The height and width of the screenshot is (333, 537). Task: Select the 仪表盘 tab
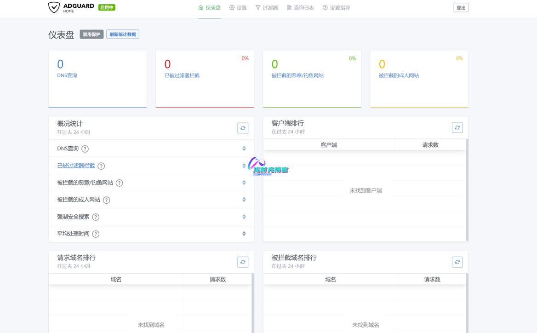(210, 8)
